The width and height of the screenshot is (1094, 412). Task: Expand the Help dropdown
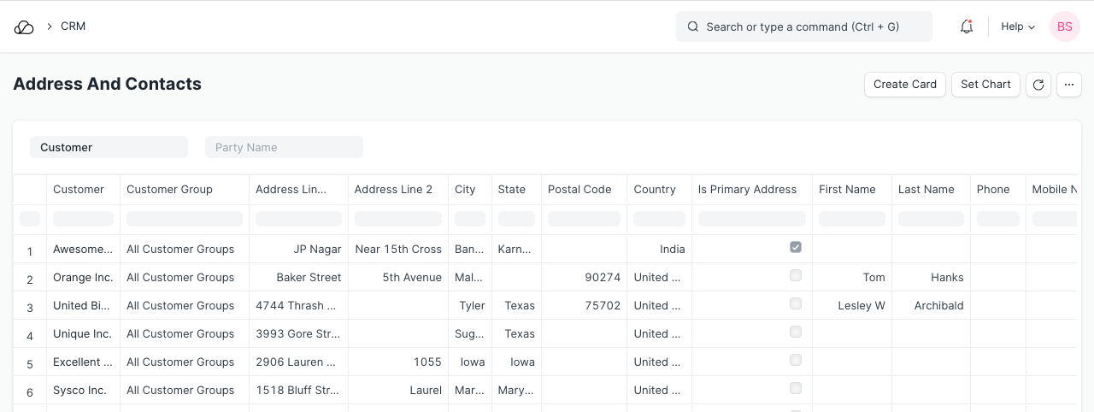coord(1018,26)
